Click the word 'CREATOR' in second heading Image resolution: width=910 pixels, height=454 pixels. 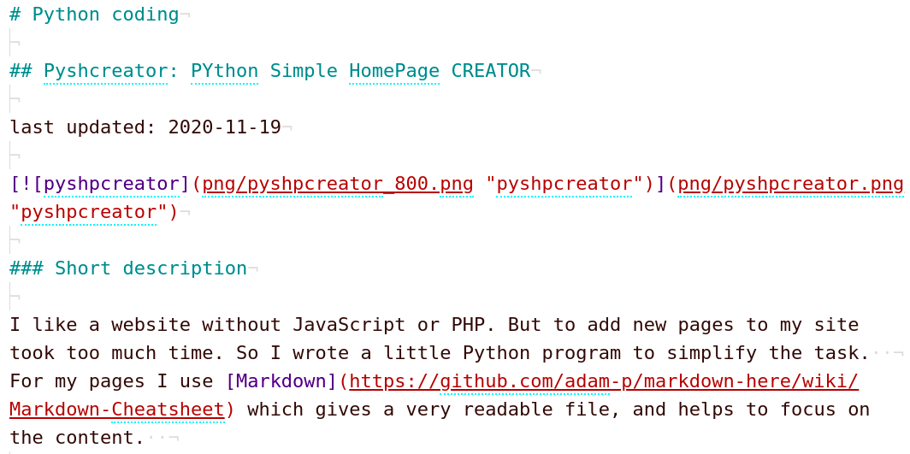490,71
